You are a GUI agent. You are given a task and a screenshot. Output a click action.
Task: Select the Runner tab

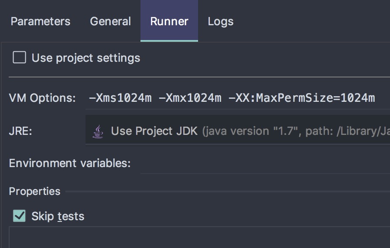point(169,21)
